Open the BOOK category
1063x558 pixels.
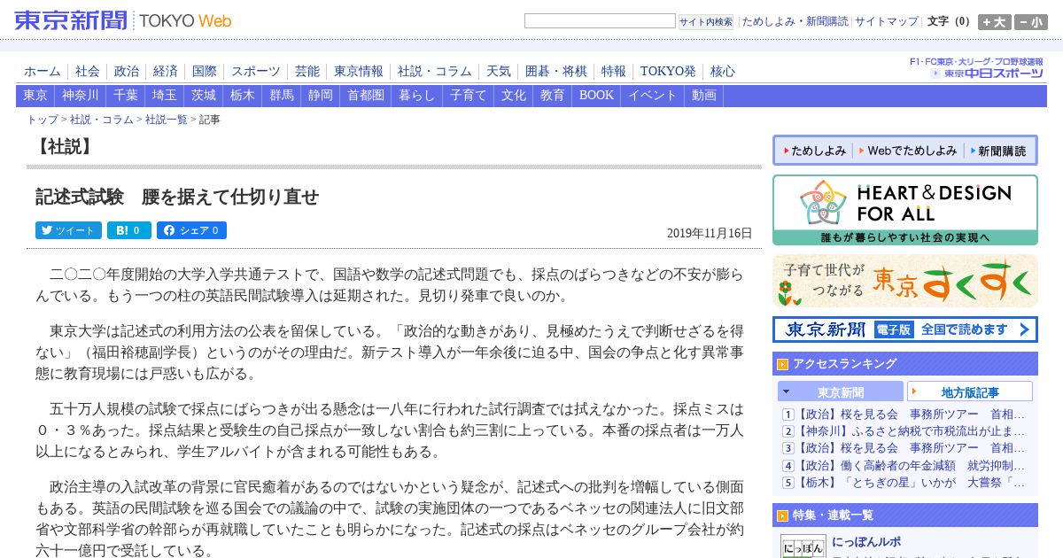click(x=596, y=96)
